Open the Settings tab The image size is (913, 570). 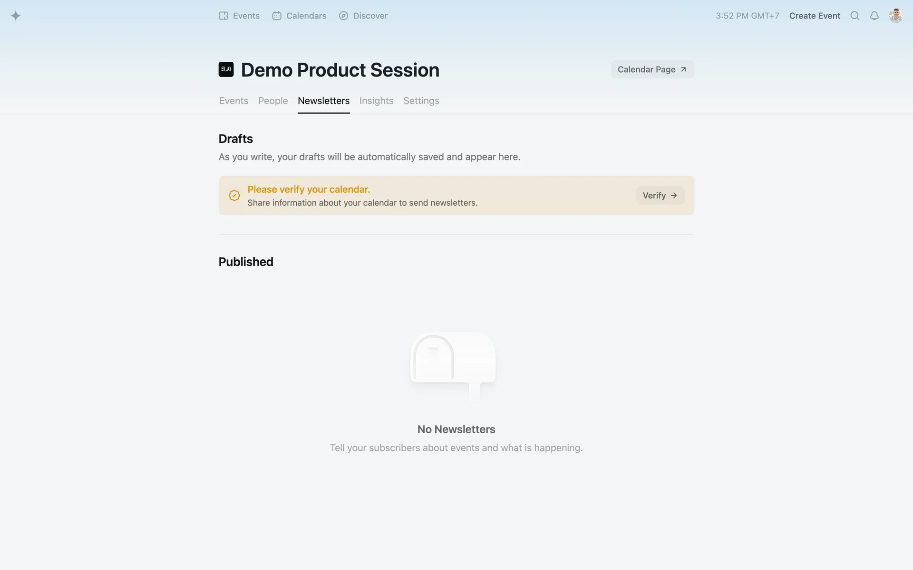coord(421,101)
